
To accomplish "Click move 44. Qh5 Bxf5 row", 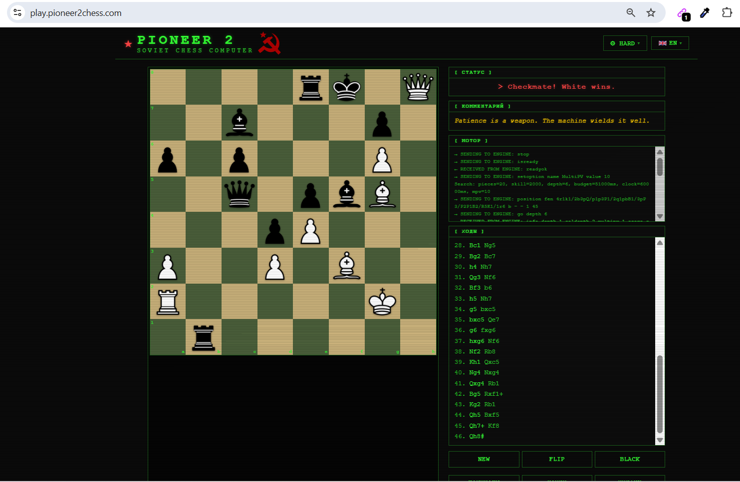I will (x=477, y=415).
